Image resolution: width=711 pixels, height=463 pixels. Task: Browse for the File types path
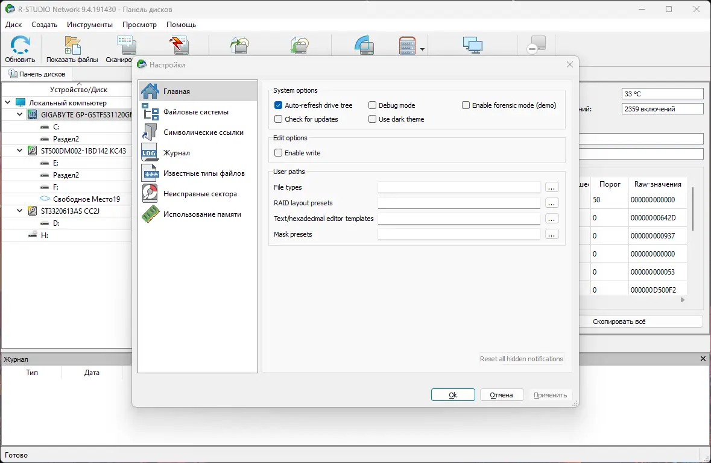pyautogui.click(x=551, y=187)
